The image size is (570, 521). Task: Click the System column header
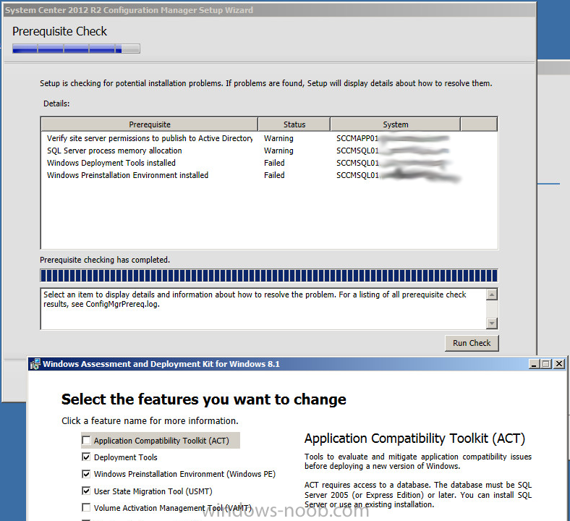(395, 124)
